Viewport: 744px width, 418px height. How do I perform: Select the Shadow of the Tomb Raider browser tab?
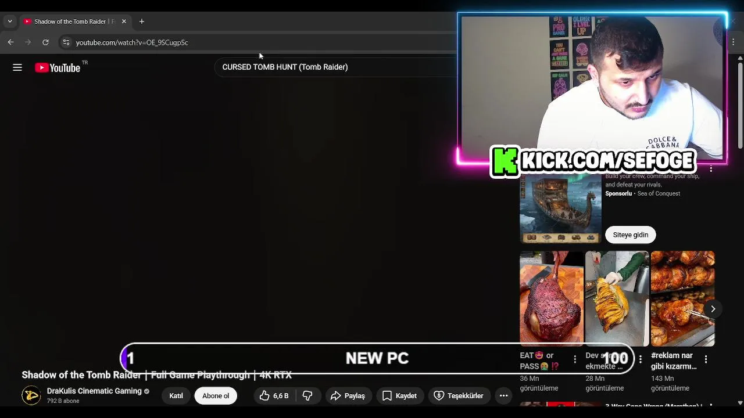[x=74, y=21]
